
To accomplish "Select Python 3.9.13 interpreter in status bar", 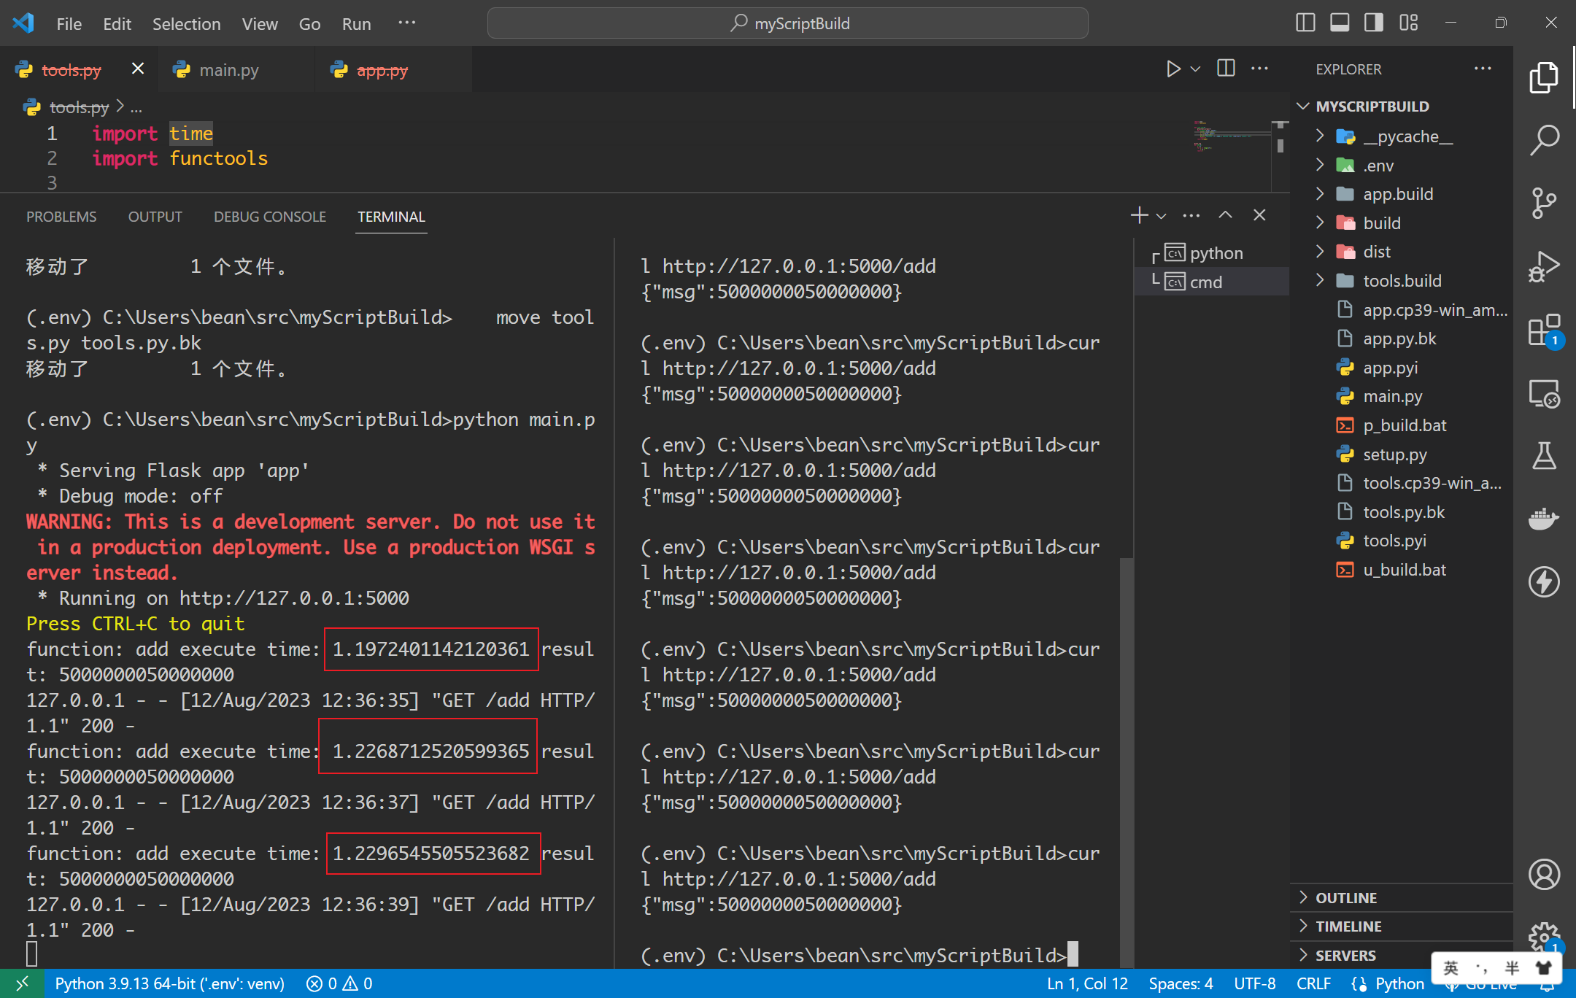I will coord(169,983).
